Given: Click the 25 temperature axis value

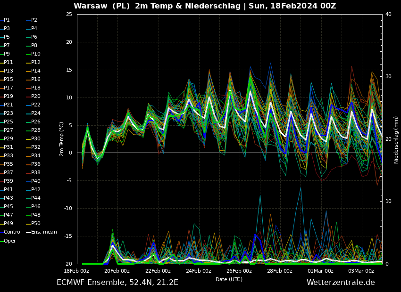Looking at the screenshot, I should click(x=69, y=14).
